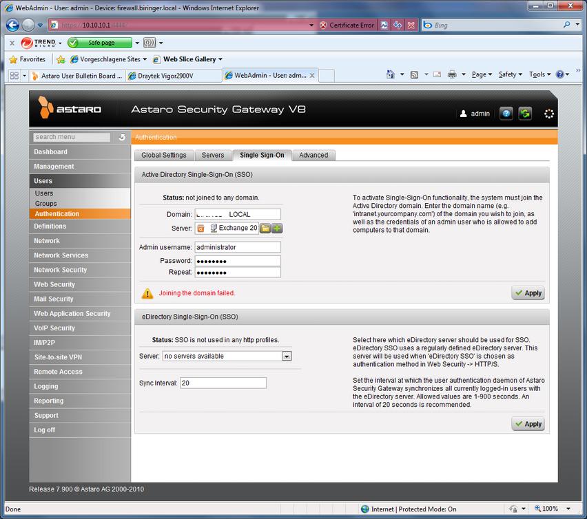587x519 pixels.
Task: Click the Add to Favorites Bar star icon
Action: [61, 59]
